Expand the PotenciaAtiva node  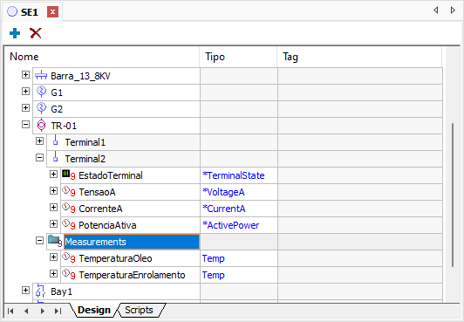coord(53,223)
